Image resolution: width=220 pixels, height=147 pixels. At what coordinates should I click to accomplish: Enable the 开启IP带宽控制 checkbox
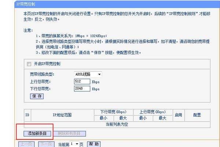pyautogui.click(x=29, y=64)
